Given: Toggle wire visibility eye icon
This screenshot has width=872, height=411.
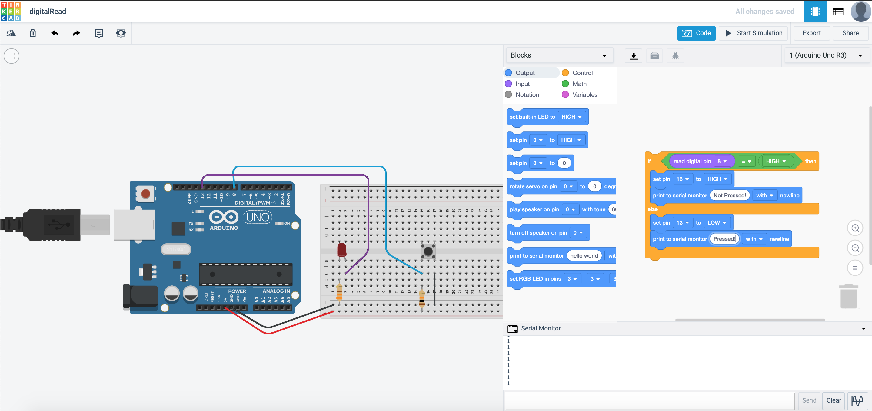Looking at the screenshot, I should coord(121,33).
